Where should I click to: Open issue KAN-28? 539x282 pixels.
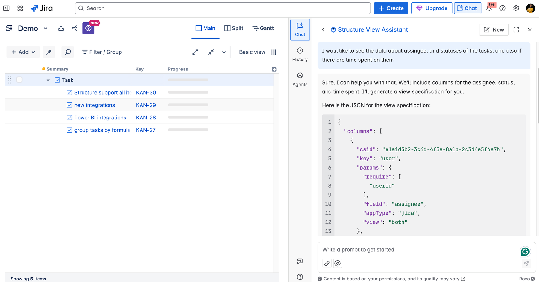coord(146,118)
